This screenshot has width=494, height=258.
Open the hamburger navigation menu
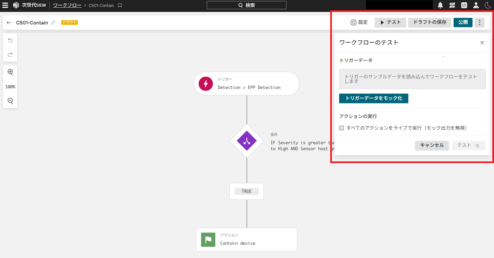(5, 5)
